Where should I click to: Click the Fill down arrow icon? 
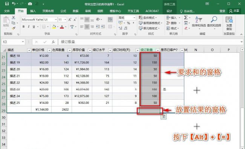186,23
